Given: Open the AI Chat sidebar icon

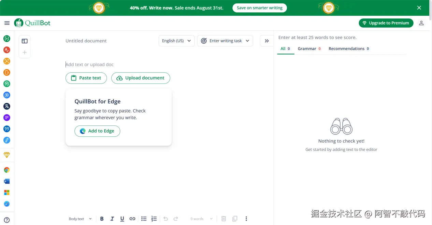Looking at the screenshot, I should 7,95.
